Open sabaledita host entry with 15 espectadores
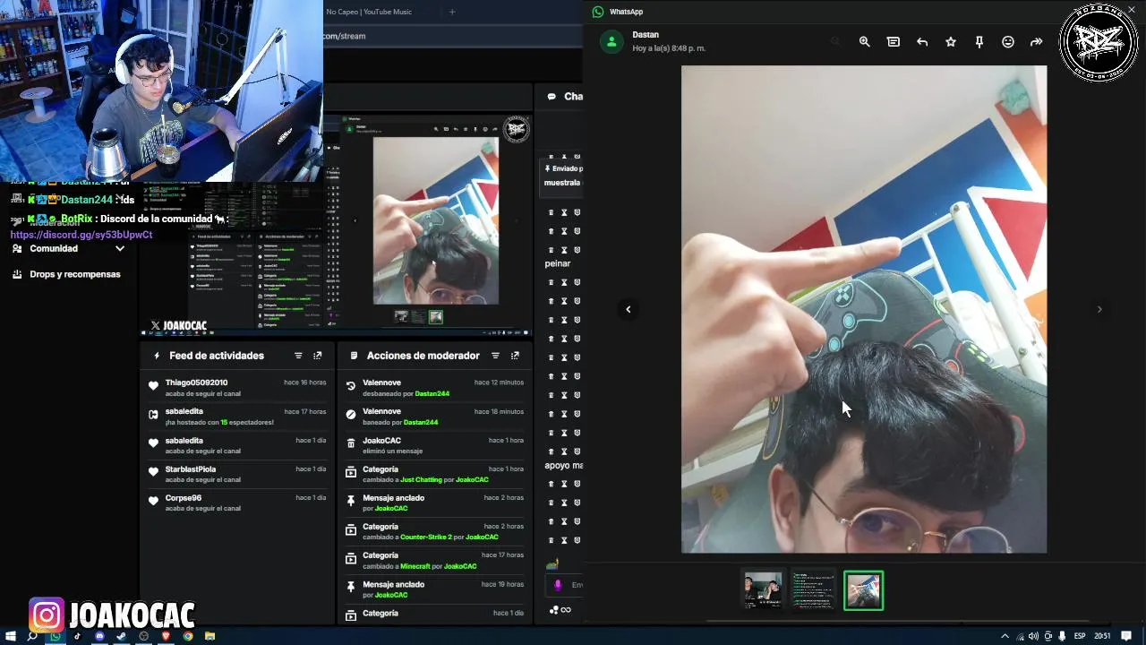This screenshot has width=1146, height=645. [x=237, y=417]
